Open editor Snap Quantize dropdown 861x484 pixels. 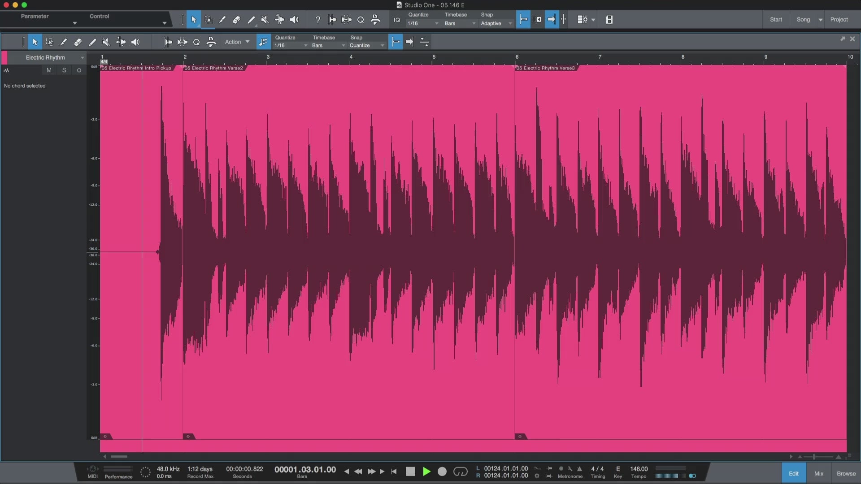pyautogui.click(x=367, y=45)
